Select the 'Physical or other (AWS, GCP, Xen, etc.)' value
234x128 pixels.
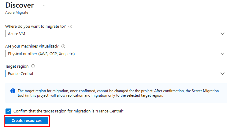(41, 54)
